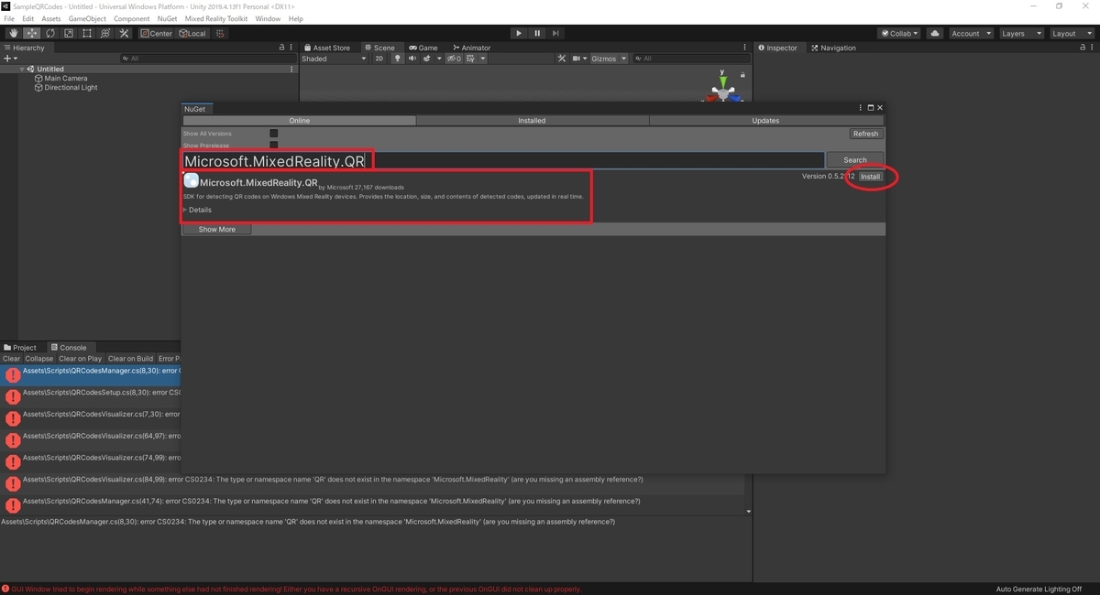
Task: Switch to Asset Store tab
Action: (x=327, y=48)
